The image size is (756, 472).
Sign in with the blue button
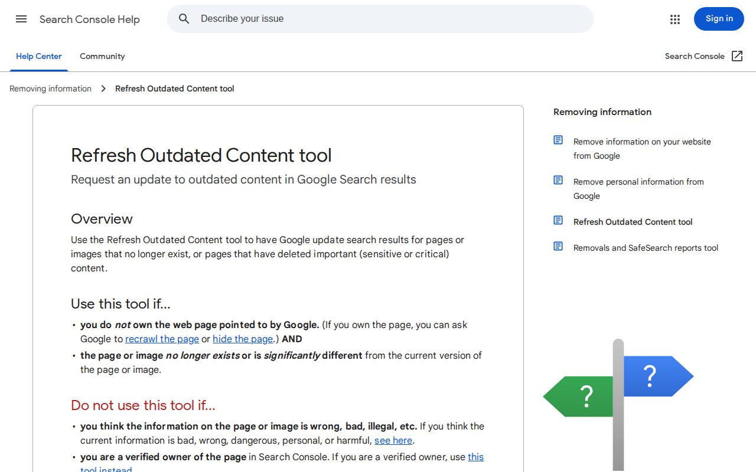tap(719, 19)
